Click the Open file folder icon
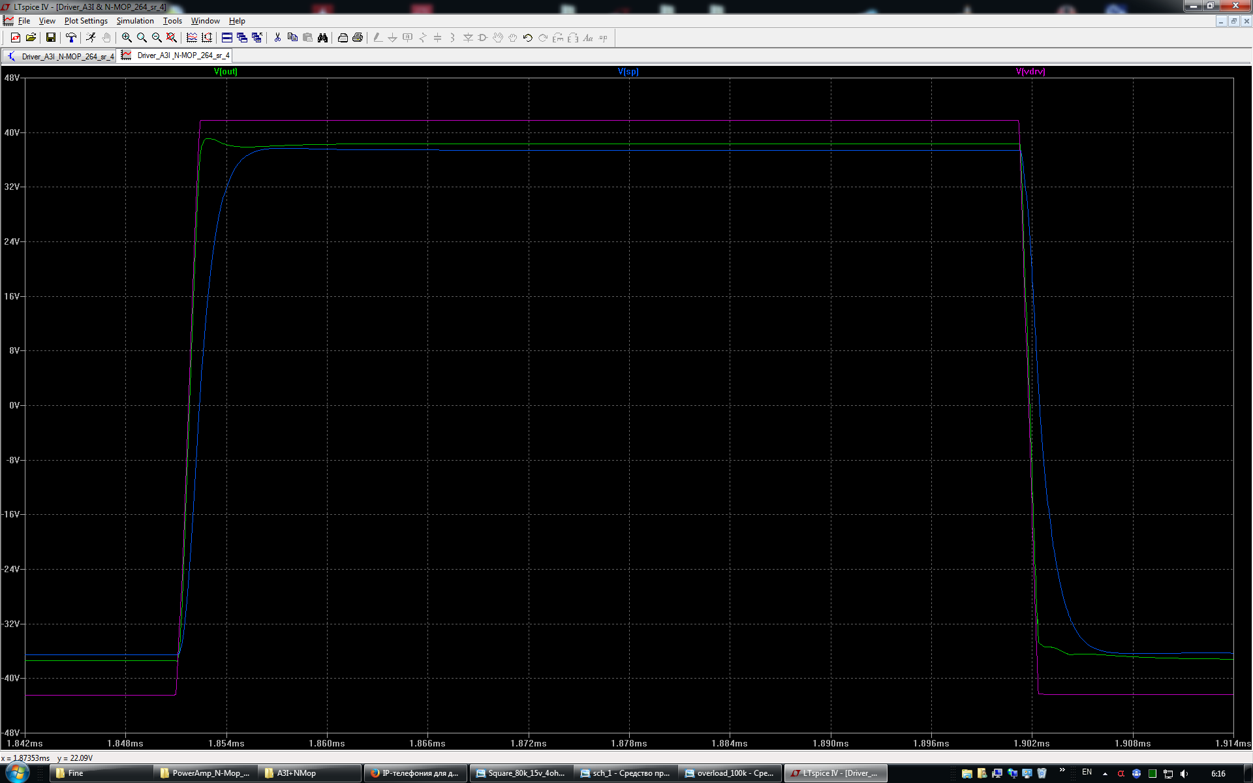 coord(31,38)
